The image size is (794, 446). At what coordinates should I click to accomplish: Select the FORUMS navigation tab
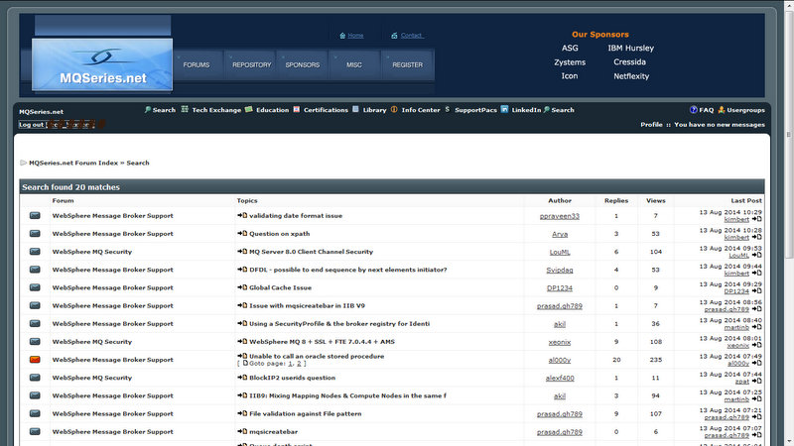(197, 64)
